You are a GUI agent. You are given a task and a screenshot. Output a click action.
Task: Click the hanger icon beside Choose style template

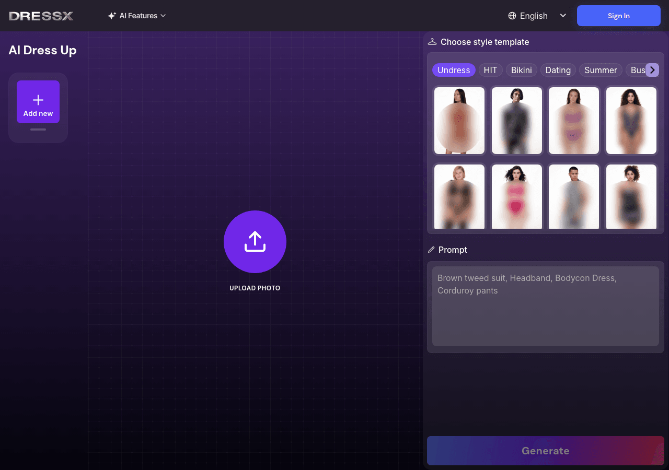432,42
